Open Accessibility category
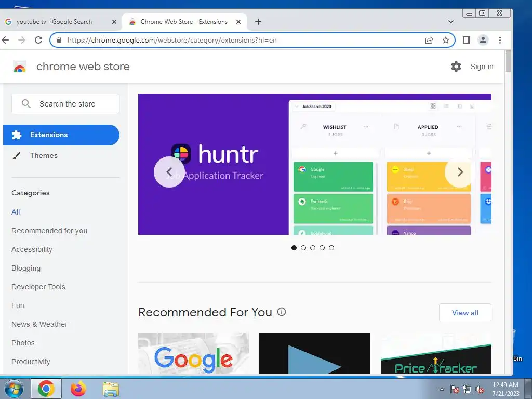532x399 pixels. pos(32,249)
